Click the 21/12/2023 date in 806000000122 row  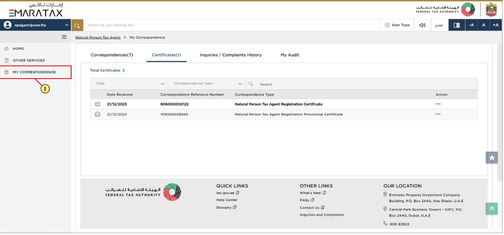tap(117, 104)
